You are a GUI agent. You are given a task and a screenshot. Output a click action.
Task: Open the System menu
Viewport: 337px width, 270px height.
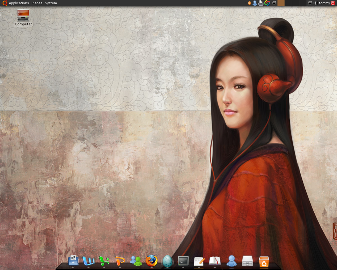click(51, 3)
